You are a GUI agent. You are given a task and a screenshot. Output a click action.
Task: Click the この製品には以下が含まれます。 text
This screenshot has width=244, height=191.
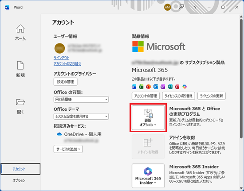click(x=153, y=79)
